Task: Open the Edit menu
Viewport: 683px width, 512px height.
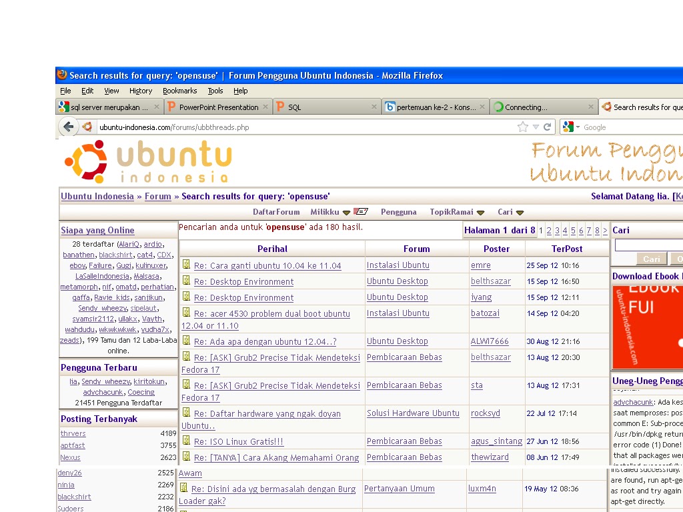Action: pyautogui.click(x=87, y=91)
